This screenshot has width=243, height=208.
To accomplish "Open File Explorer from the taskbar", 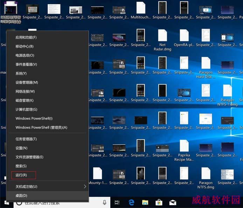I will pos(145,202).
